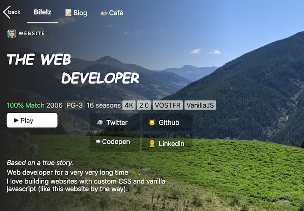This screenshot has height=211, width=304.
Task: Click the THE WEB DEVELOPER title
Action: tap(73, 68)
